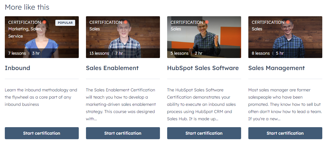The image size is (328, 144).
Task: Click the 'More like this' heading
Action: [x=27, y=7]
